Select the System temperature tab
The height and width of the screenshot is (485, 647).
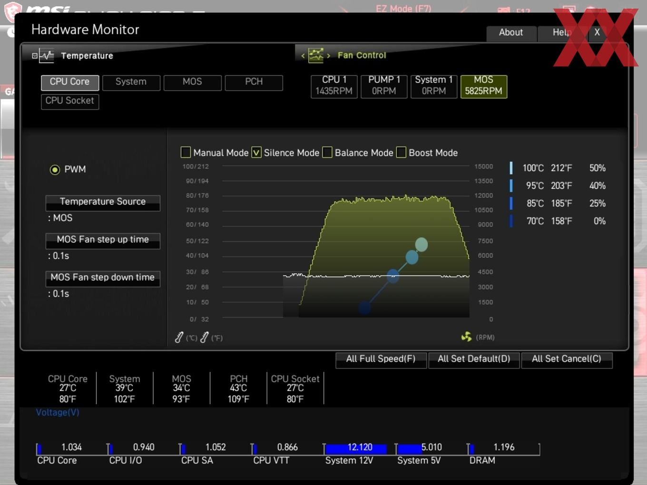point(131,82)
